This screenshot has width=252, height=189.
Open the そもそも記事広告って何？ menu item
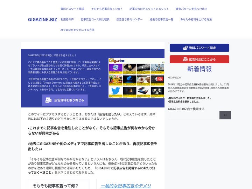pos(107,9)
